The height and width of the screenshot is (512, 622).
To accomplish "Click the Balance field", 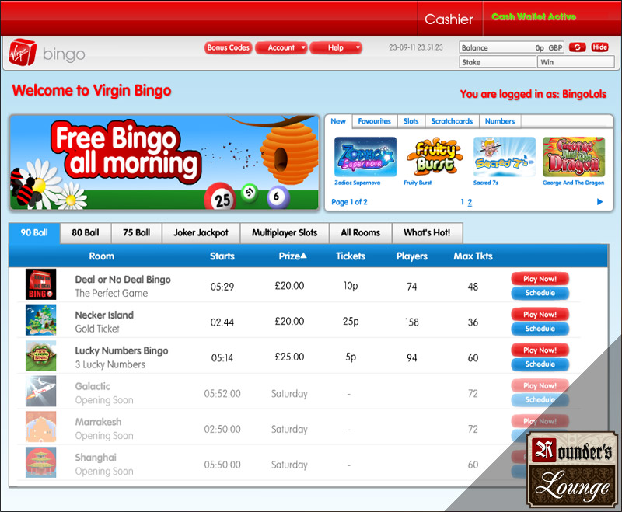I will 512,47.
